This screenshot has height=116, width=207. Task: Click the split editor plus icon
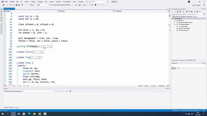169,11
